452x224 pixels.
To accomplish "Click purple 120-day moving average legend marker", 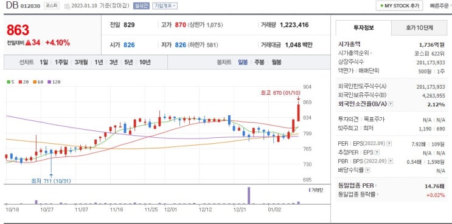I will coord(49,82).
